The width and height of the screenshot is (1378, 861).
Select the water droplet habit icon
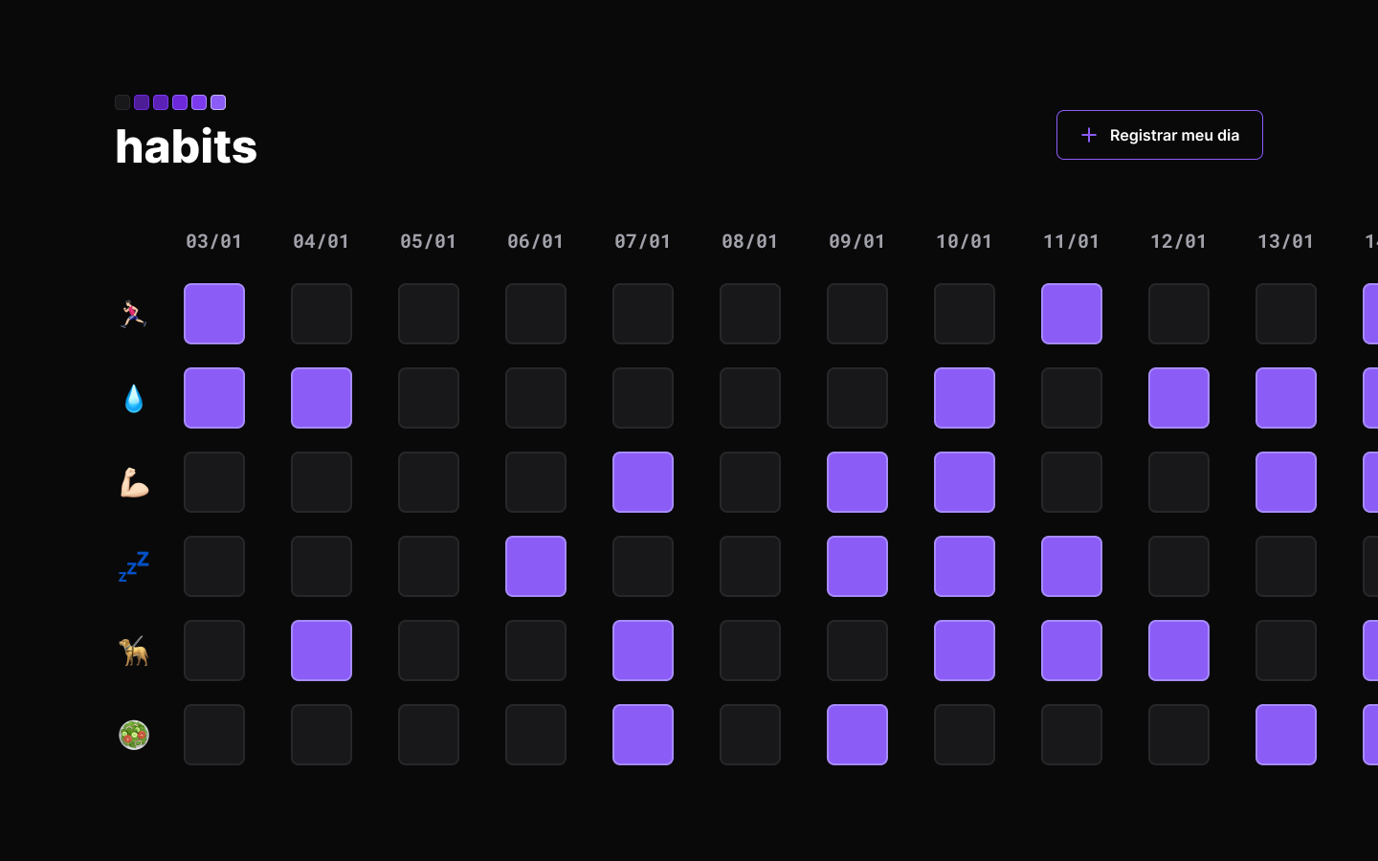[134, 398]
